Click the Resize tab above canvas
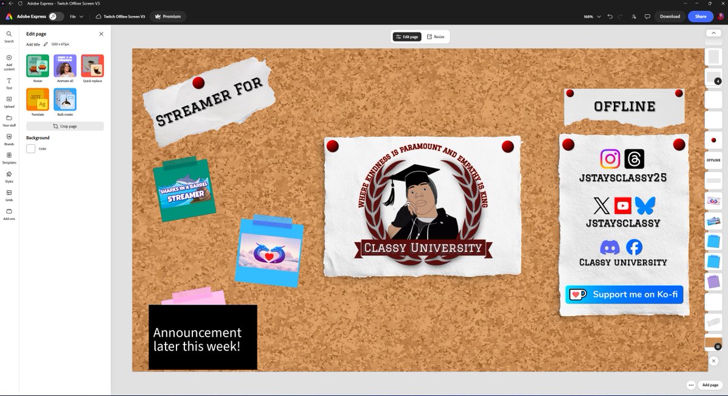 point(436,37)
